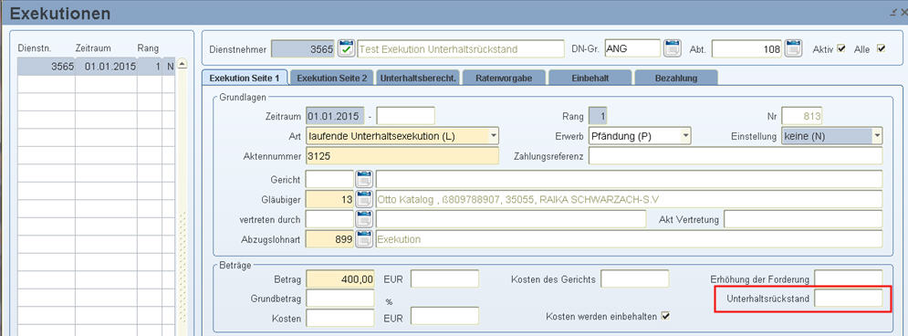Open the Gericht lookup icon

tap(364, 179)
